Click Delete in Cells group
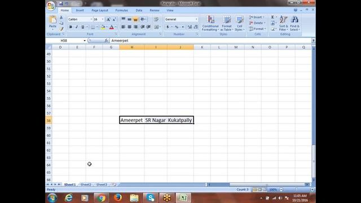The image size is (361, 203). pyautogui.click(x=257, y=23)
